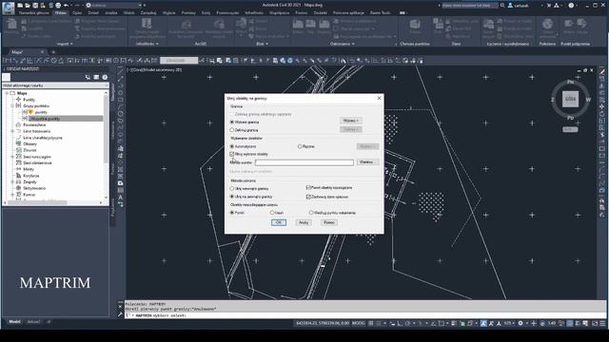Click the user sign-in icon in title bar
The width and height of the screenshot is (609, 342).
(x=510, y=6)
